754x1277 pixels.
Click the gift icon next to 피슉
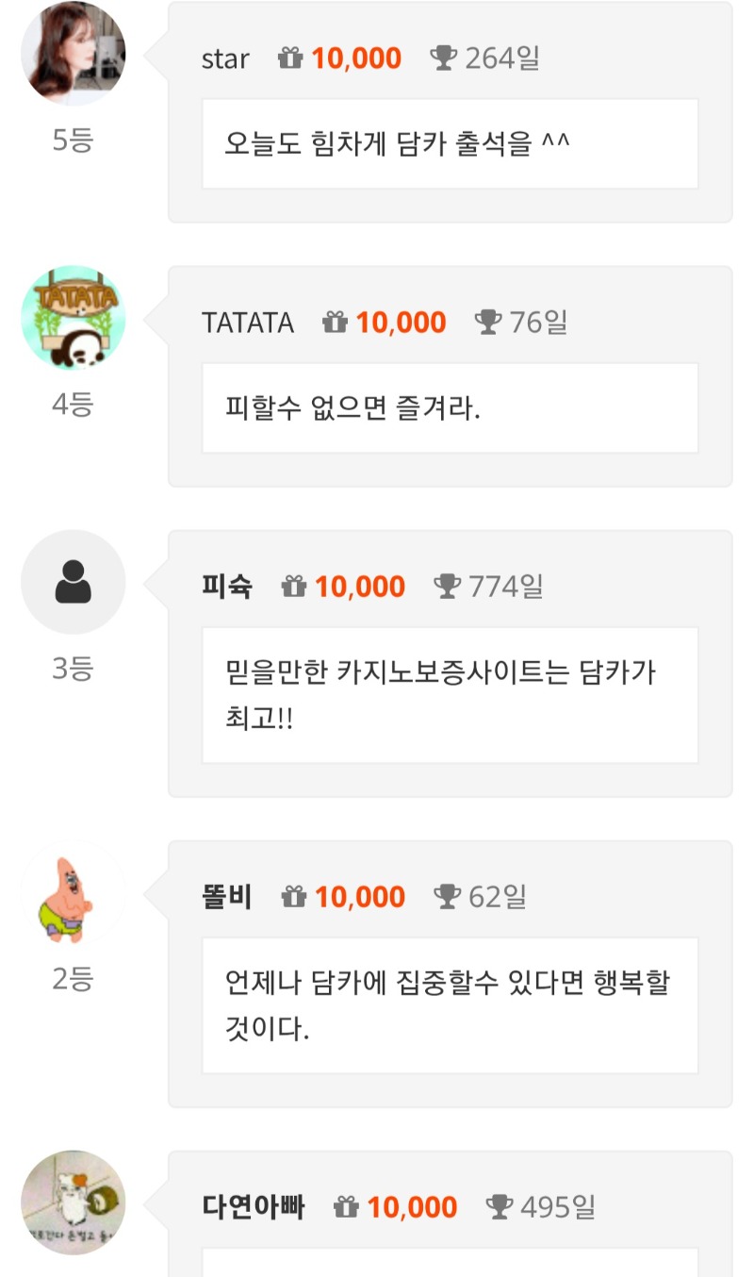294,587
